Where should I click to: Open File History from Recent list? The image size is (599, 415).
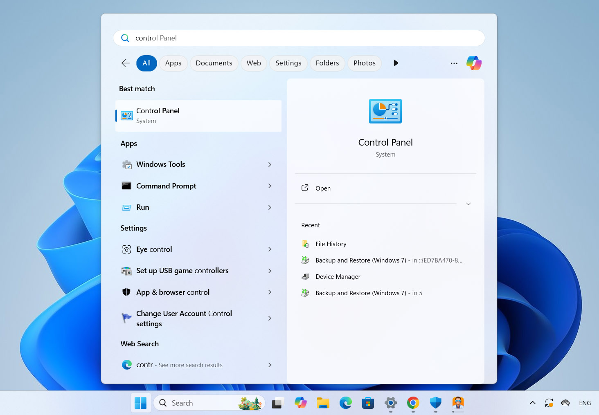pyautogui.click(x=331, y=244)
